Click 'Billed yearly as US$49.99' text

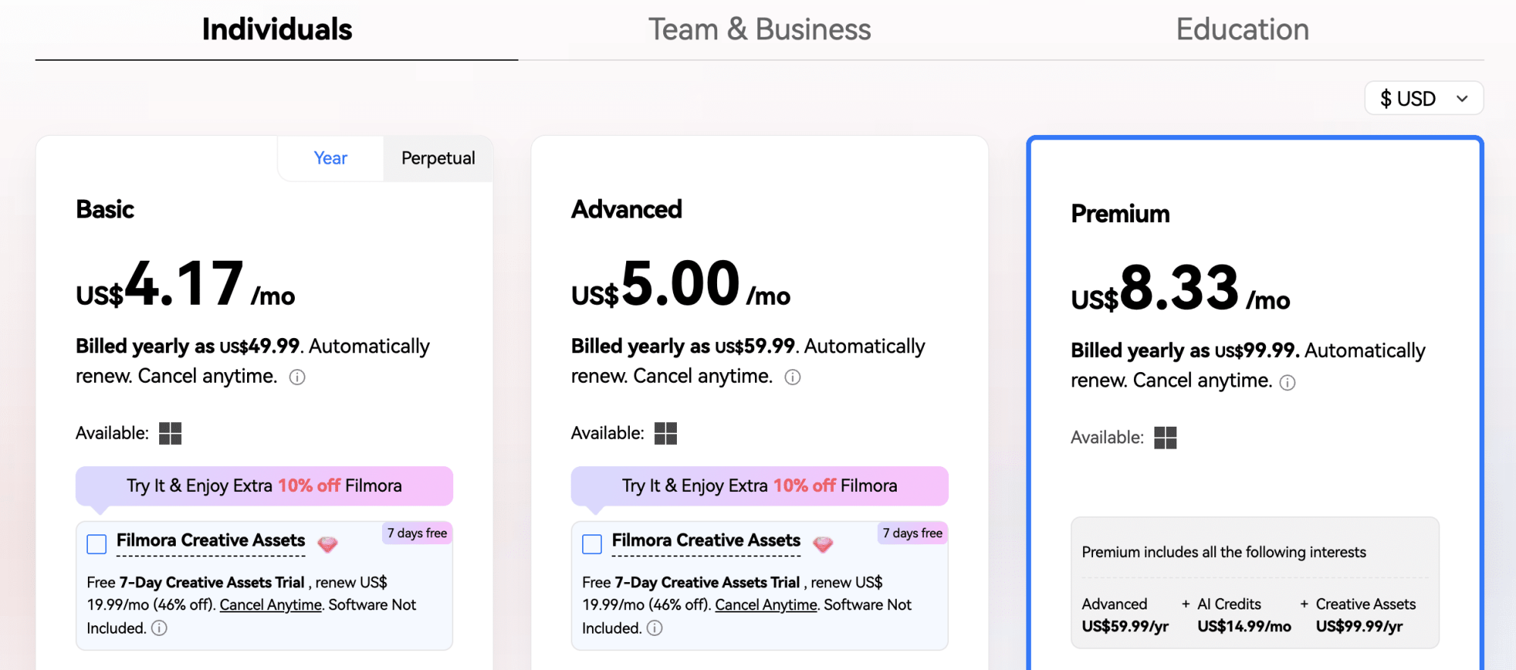(x=188, y=346)
